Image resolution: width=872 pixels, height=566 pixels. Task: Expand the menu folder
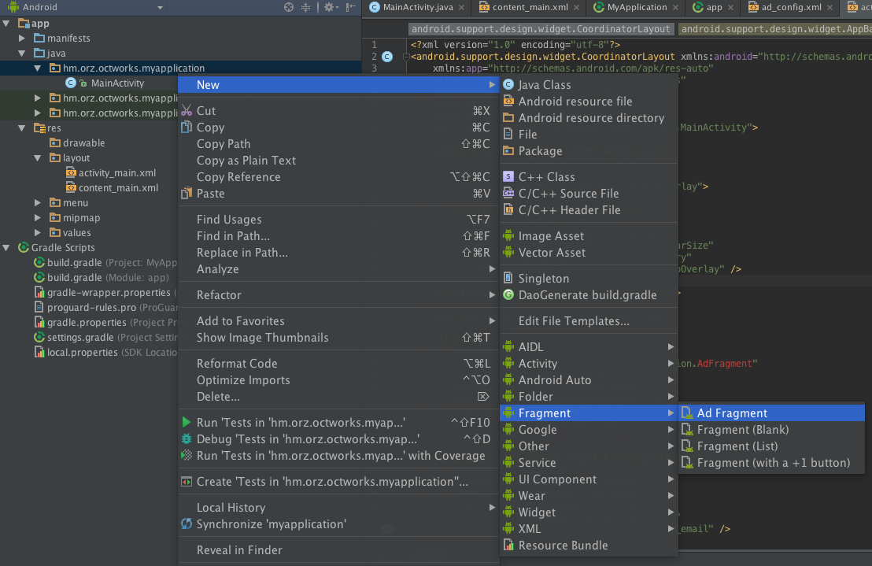[x=38, y=203]
